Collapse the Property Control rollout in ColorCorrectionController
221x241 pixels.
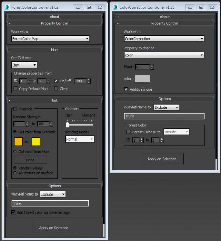(165, 23)
